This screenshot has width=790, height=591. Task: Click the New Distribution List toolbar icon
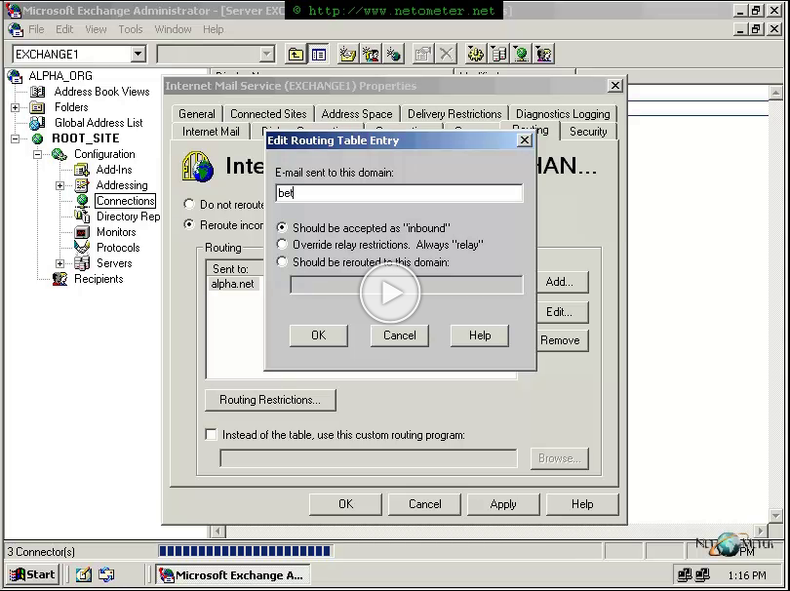coord(371,54)
